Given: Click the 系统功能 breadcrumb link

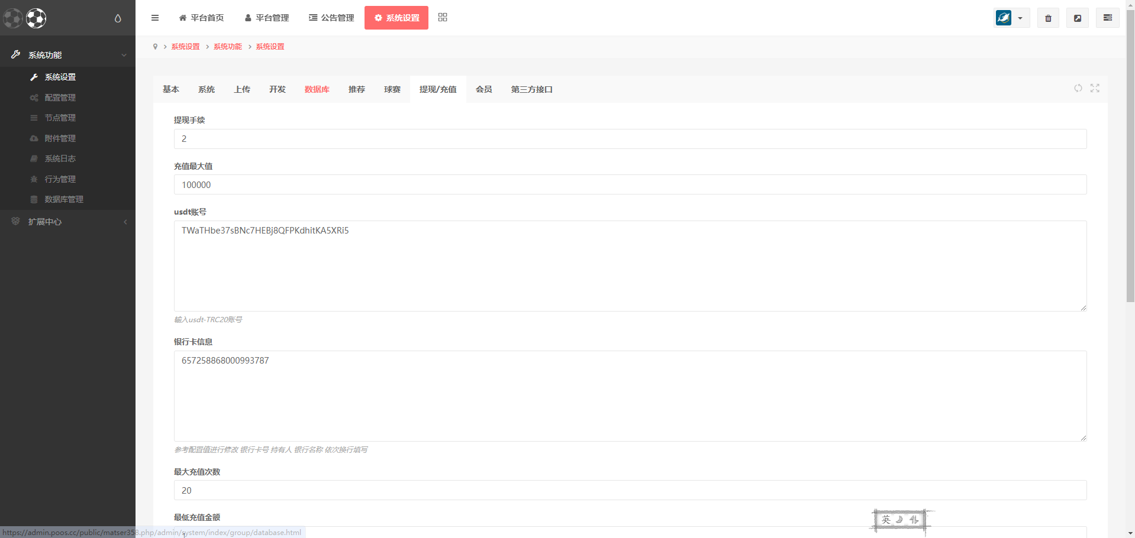Looking at the screenshot, I should pyautogui.click(x=227, y=47).
